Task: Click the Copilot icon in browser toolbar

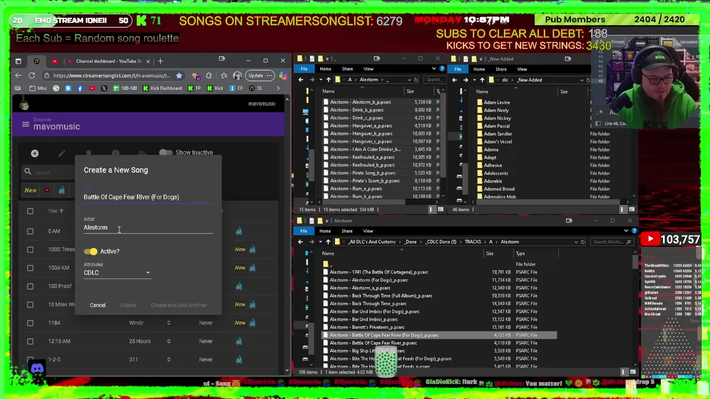Action: pyautogui.click(x=283, y=75)
